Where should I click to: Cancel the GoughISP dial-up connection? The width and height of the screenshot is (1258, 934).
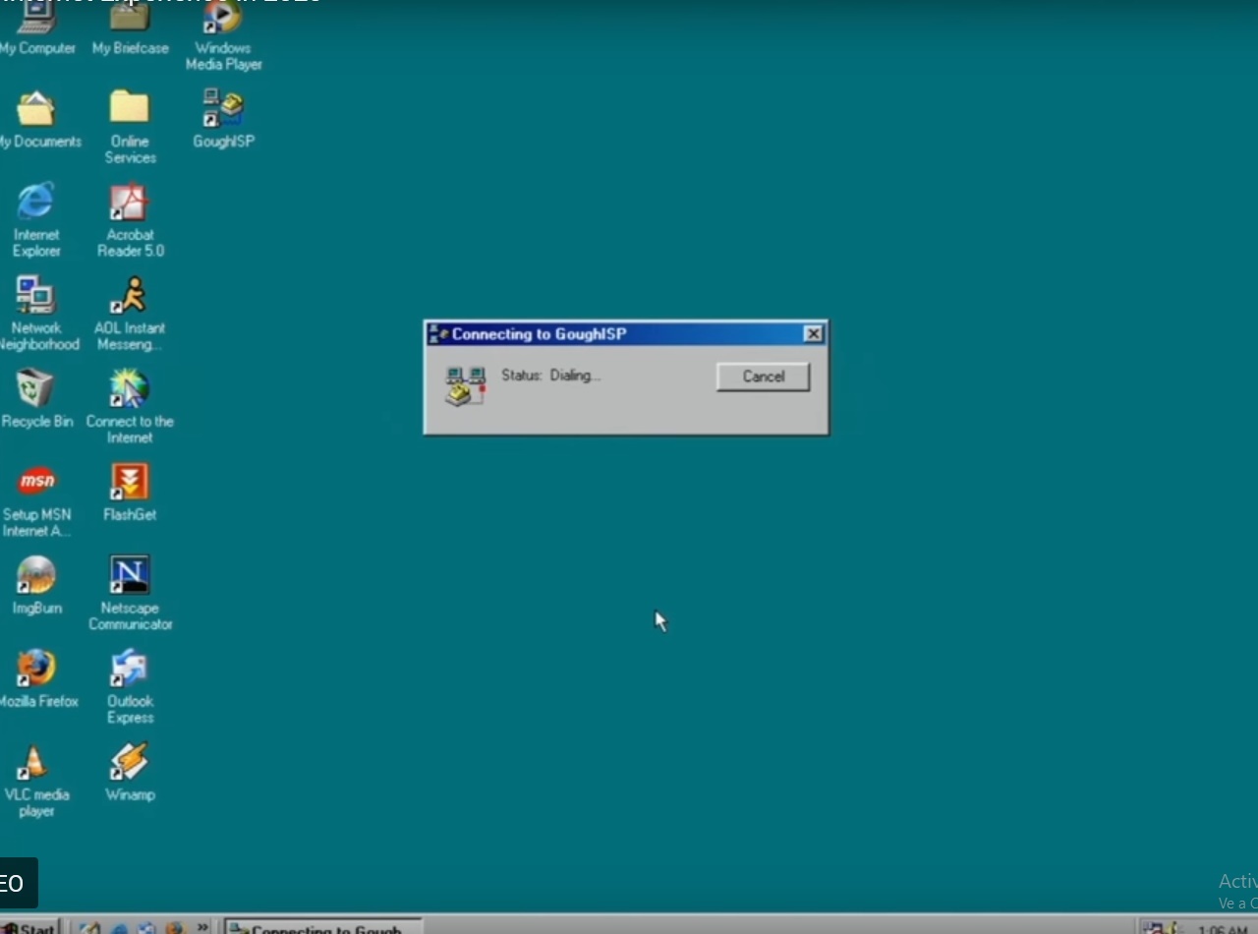click(764, 377)
